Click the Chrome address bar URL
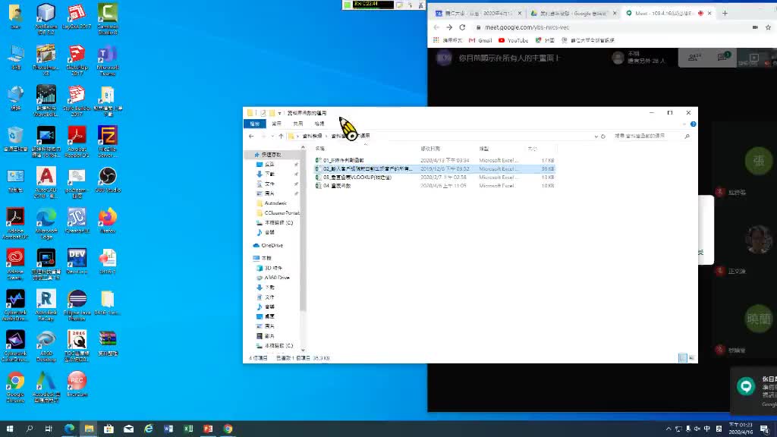This screenshot has height=437, width=777. (x=527, y=28)
